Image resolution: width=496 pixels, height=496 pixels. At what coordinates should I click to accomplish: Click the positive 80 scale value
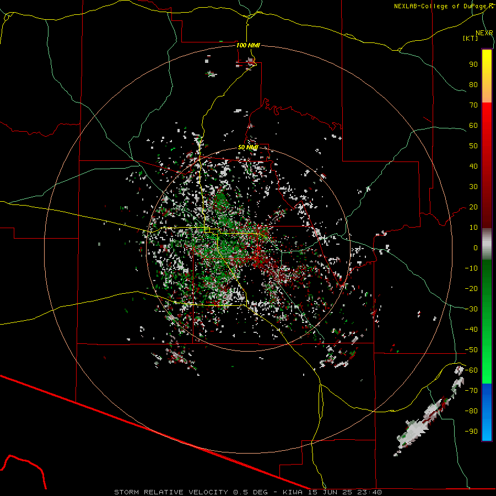(x=473, y=84)
